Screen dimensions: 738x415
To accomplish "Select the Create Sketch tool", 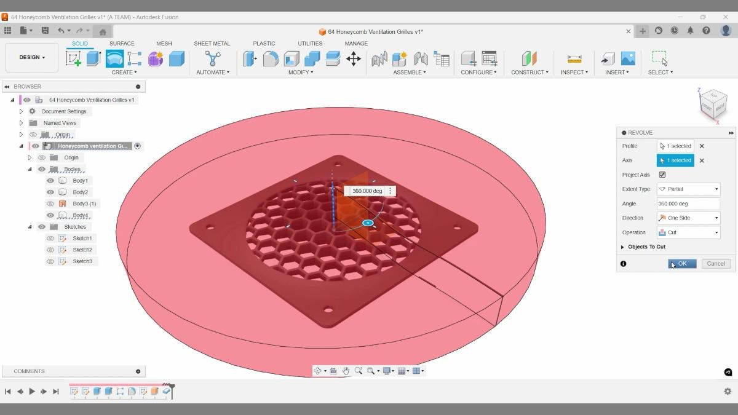I will [73, 58].
